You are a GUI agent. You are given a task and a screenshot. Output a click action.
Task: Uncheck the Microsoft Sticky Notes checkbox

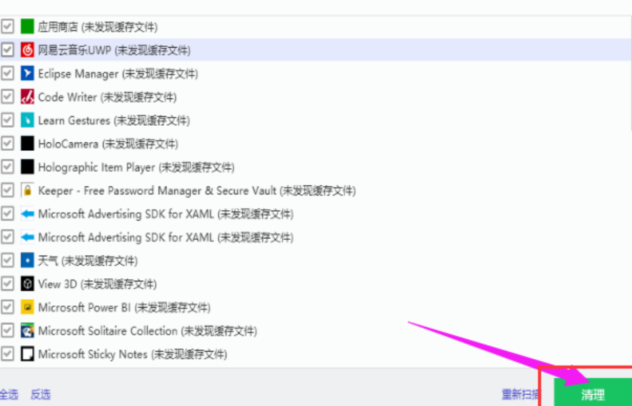point(8,354)
